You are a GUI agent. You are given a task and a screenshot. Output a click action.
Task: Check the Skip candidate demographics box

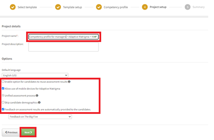coord(3,102)
